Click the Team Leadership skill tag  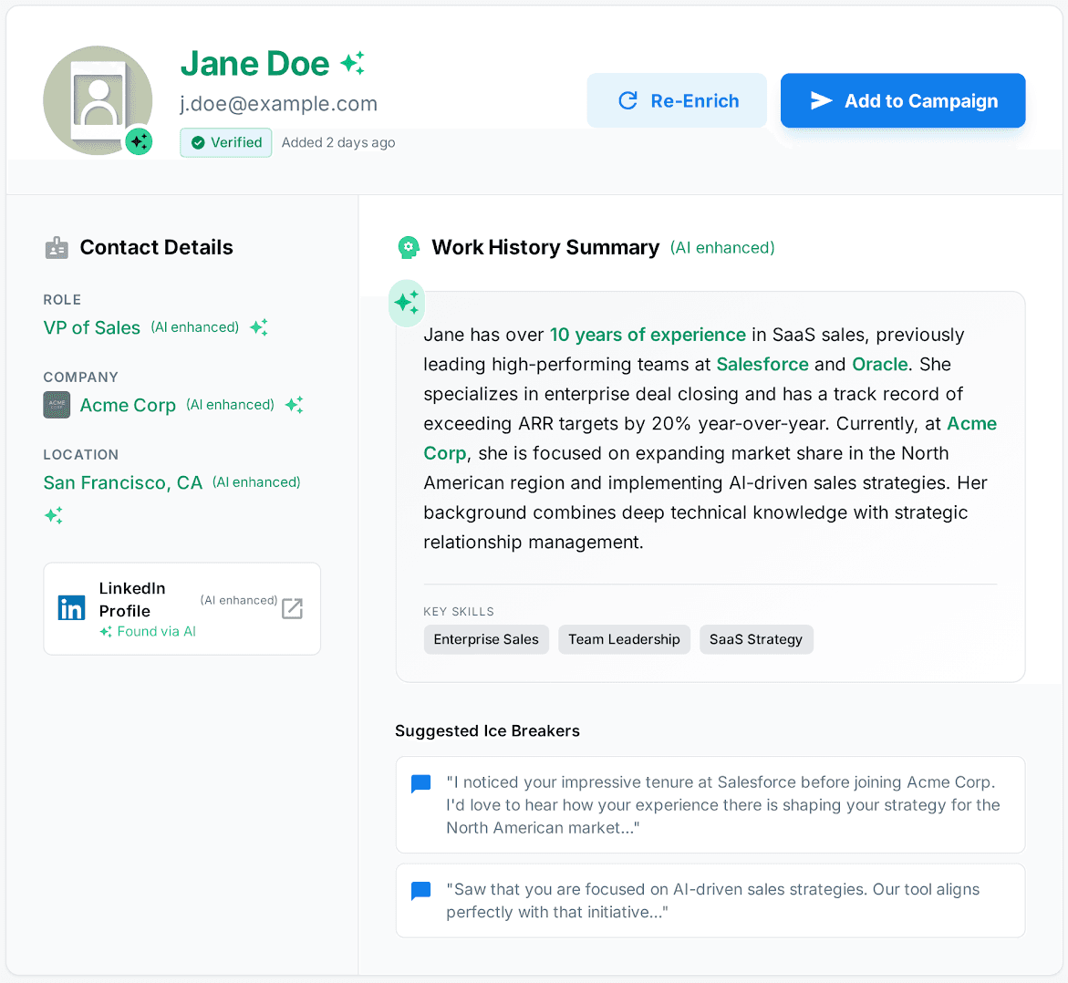point(624,639)
